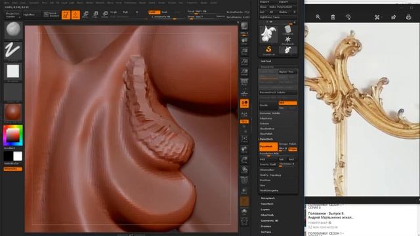Screen dimensions: 420x236
Task: Expand the Modify Topology section
Action: pyautogui.click(x=270, y=175)
